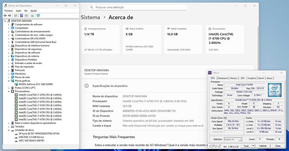This screenshot has width=289, height=151.
Task: Click the icon beside Placas de rede
Action: pos(12,77)
